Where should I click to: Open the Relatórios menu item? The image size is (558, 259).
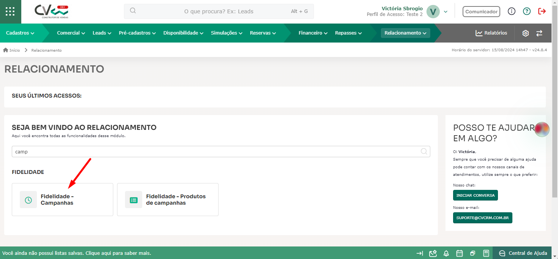click(491, 33)
